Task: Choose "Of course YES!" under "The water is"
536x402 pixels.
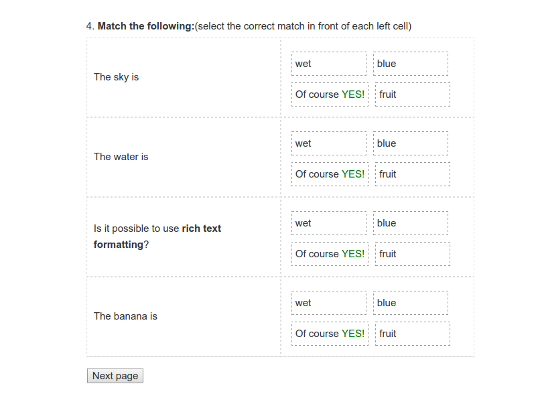Action: point(330,174)
